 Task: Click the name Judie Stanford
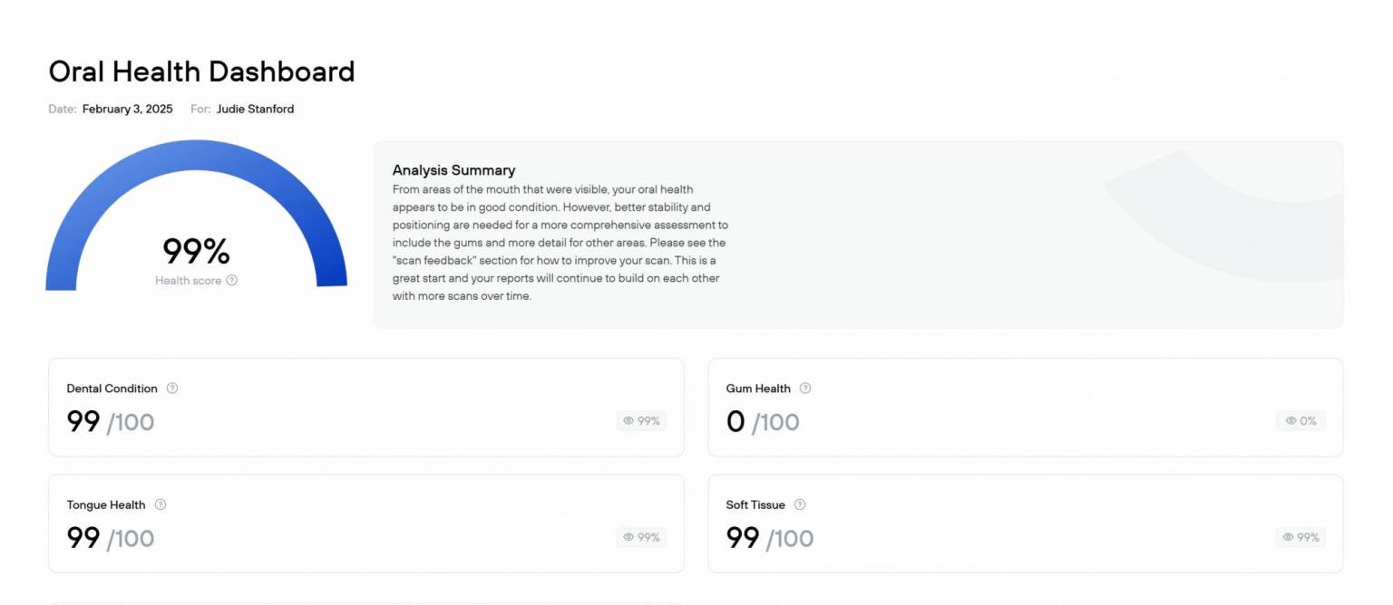255,109
